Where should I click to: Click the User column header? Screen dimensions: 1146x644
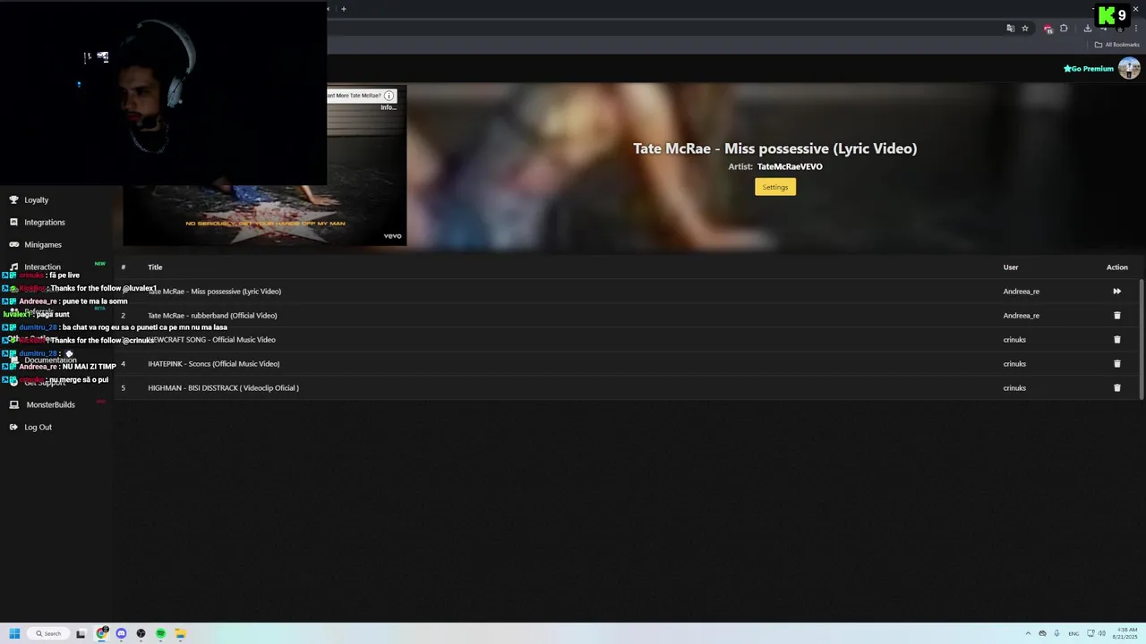coord(1011,267)
